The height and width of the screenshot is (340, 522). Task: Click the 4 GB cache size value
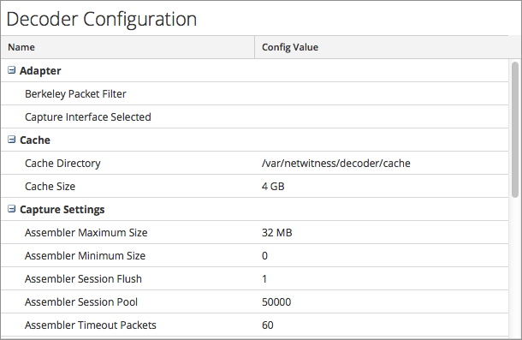(273, 187)
